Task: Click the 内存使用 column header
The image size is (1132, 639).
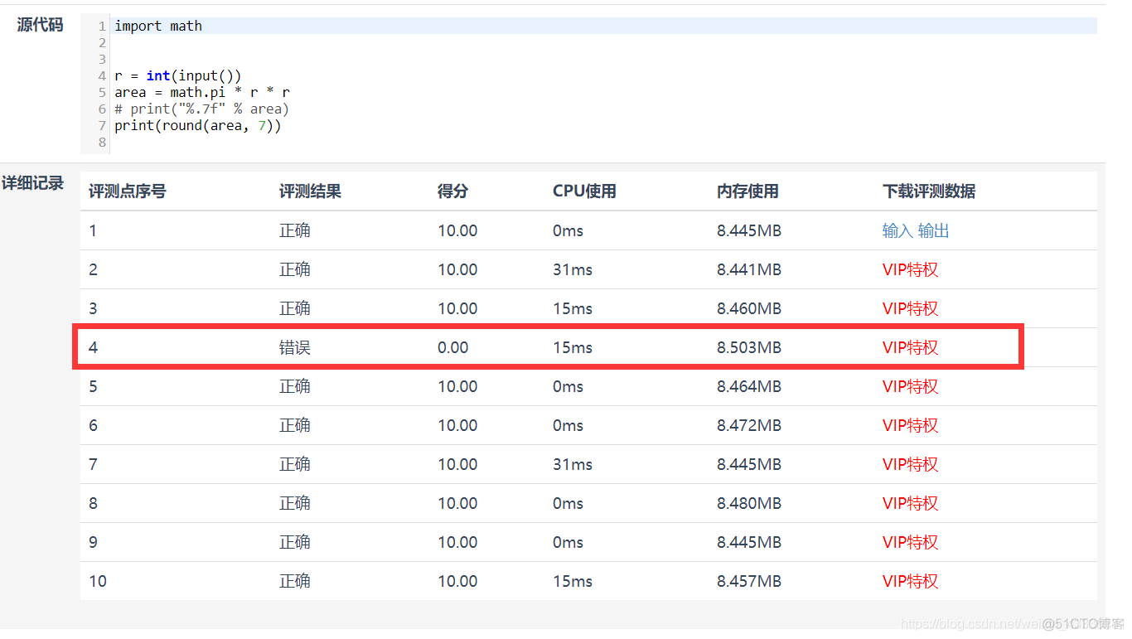Action: [x=747, y=191]
